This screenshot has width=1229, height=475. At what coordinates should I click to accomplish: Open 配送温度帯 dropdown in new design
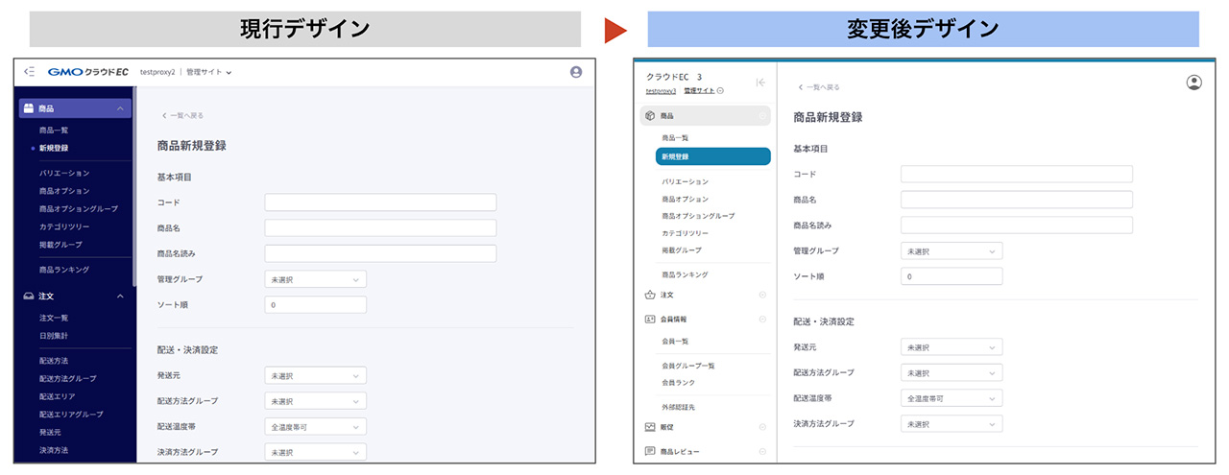point(952,397)
